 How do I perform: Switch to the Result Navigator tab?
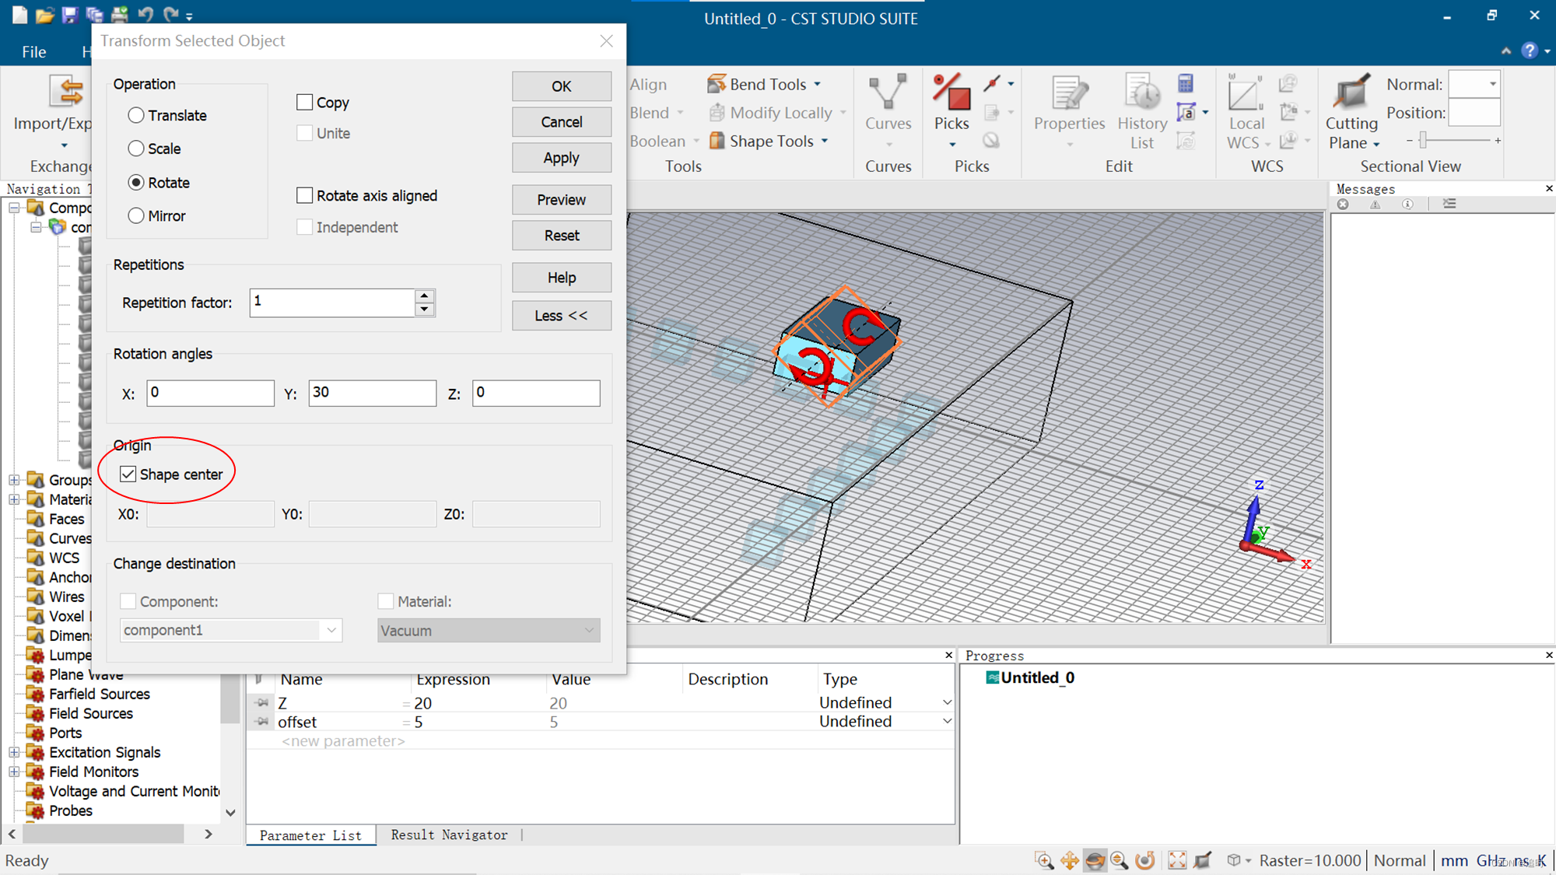[449, 835]
